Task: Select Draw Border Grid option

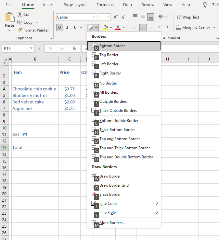Action: (x=124, y=185)
